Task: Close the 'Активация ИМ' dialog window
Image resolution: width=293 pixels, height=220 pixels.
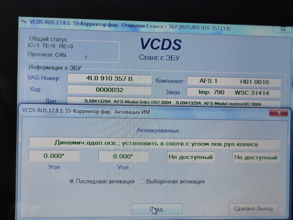Action: 278,112
